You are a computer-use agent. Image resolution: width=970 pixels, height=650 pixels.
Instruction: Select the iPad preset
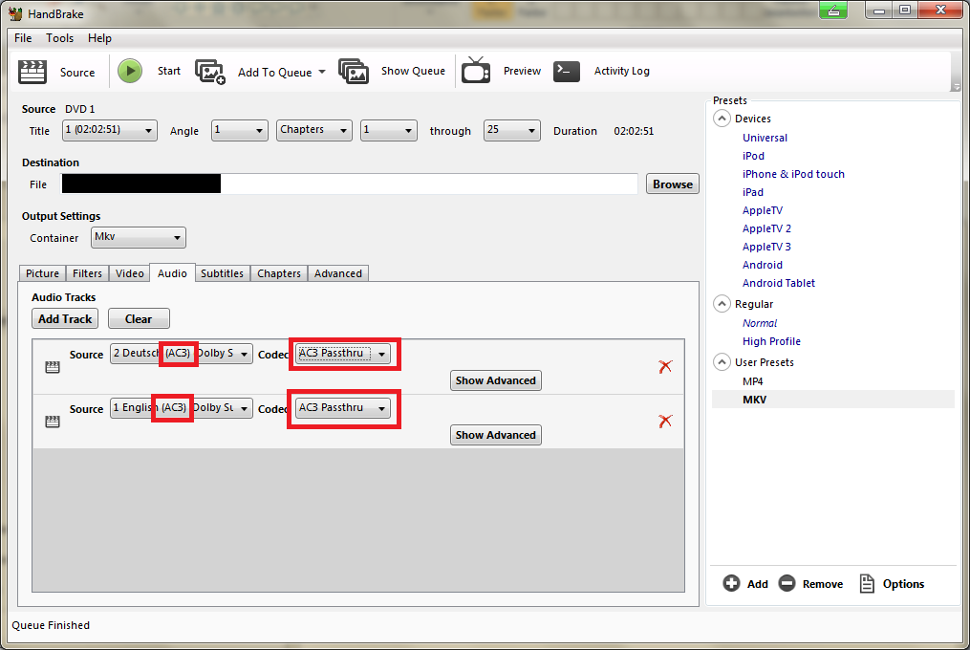point(753,192)
